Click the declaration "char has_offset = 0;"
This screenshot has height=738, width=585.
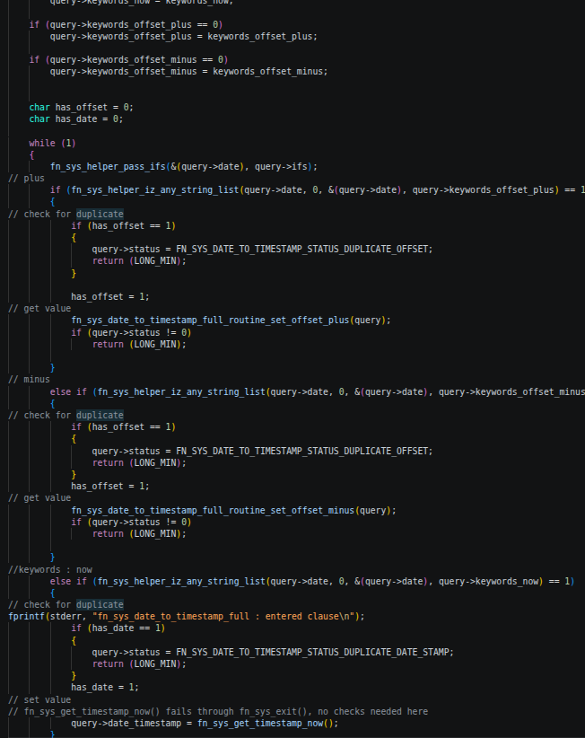click(81, 108)
